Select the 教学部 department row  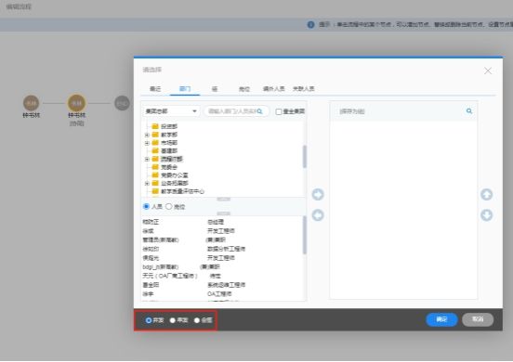tap(169, 135)
